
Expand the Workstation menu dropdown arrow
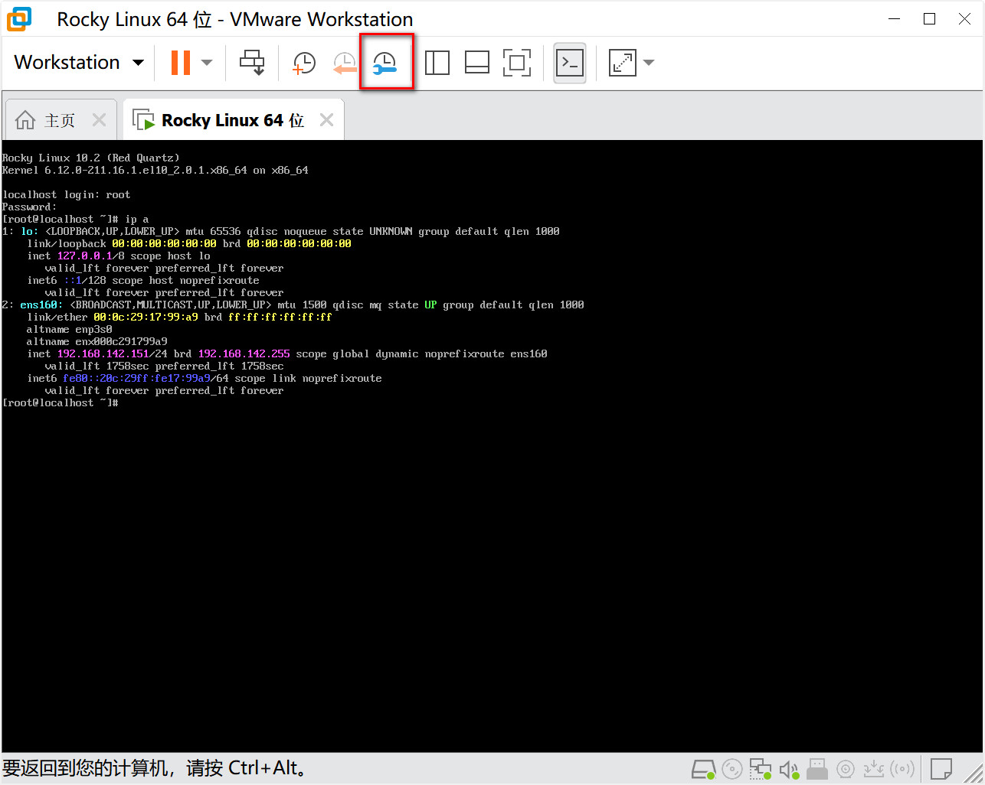tap(138, 63)
